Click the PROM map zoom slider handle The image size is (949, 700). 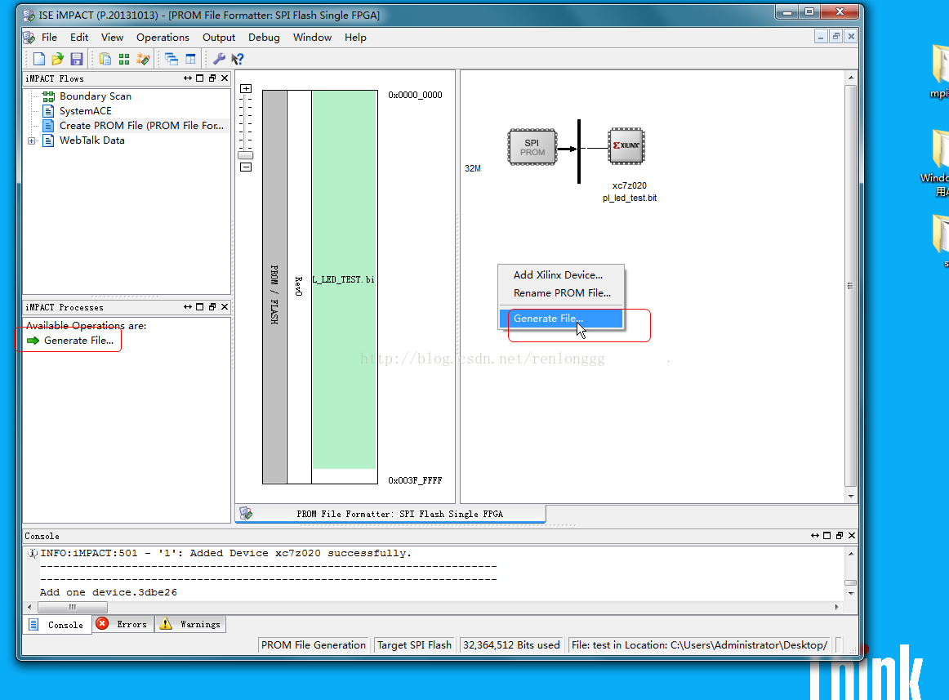pyautogui.click(x=246, y=155)
